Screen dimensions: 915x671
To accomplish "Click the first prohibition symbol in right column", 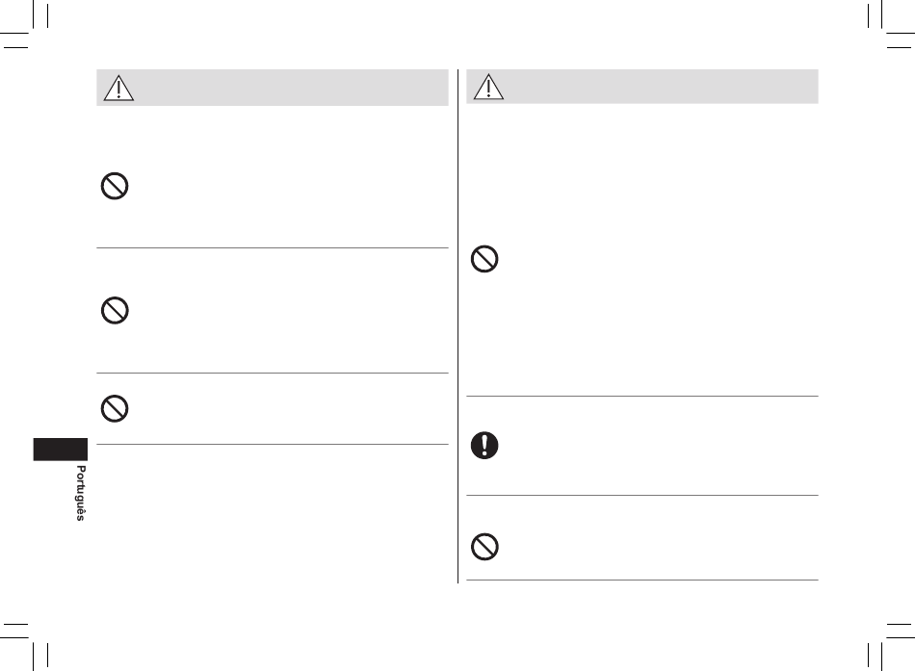I will coord(484,259).
